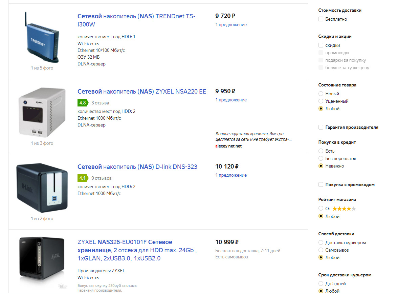
Task: Click the 'alexey net net' reviewer name
Action: click(228, 146)
